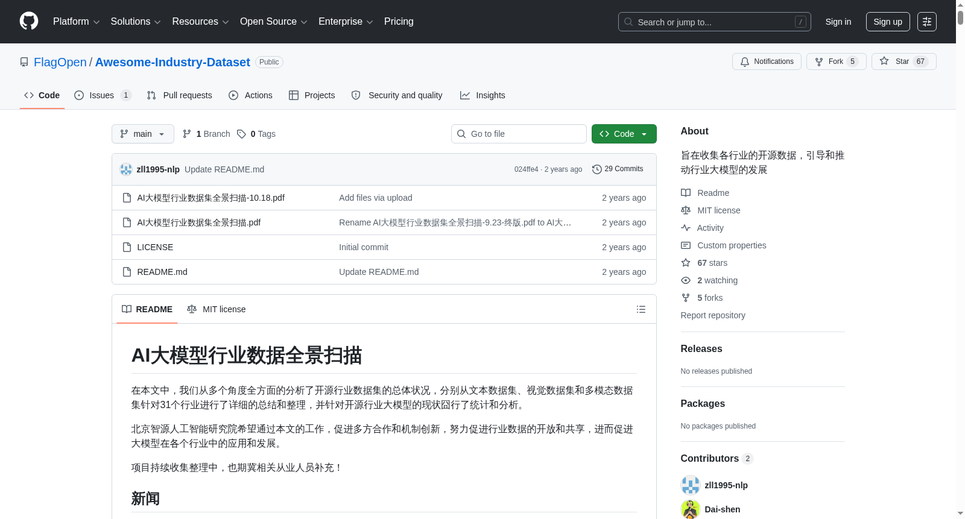Focus the Search or jump to field
Screen dimensions: 965x519
click(x=714, y=22)
